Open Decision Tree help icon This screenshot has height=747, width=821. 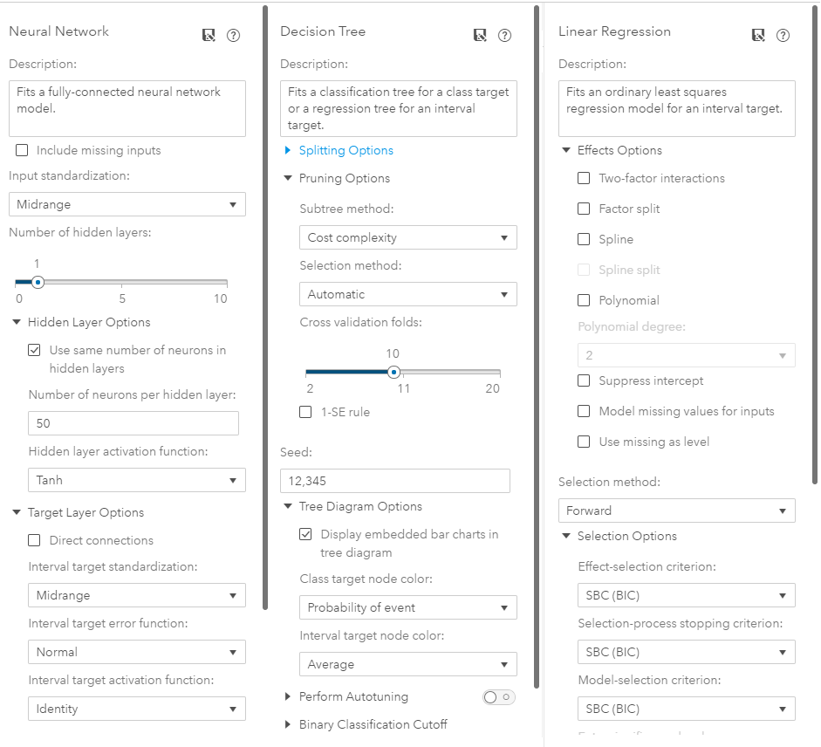coord(504,36)
